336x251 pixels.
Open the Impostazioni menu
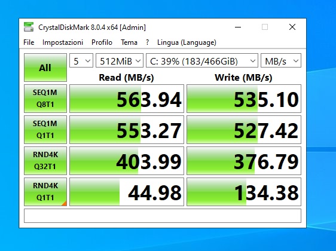point(63,42)
